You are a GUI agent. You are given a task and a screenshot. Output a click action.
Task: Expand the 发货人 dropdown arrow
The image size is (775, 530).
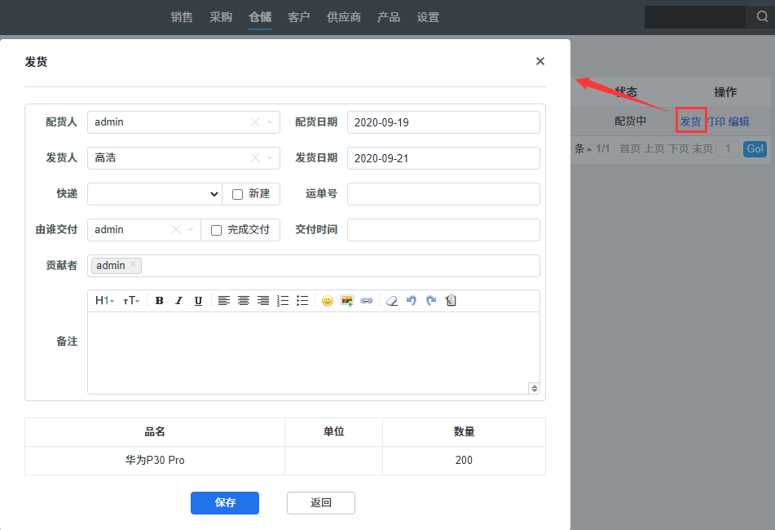tap(271, 158)
